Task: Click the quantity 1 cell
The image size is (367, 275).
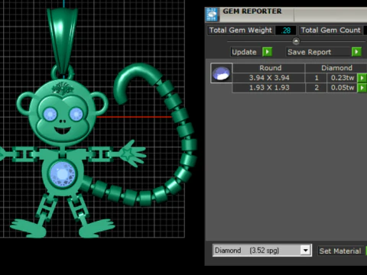Action: 317,78
